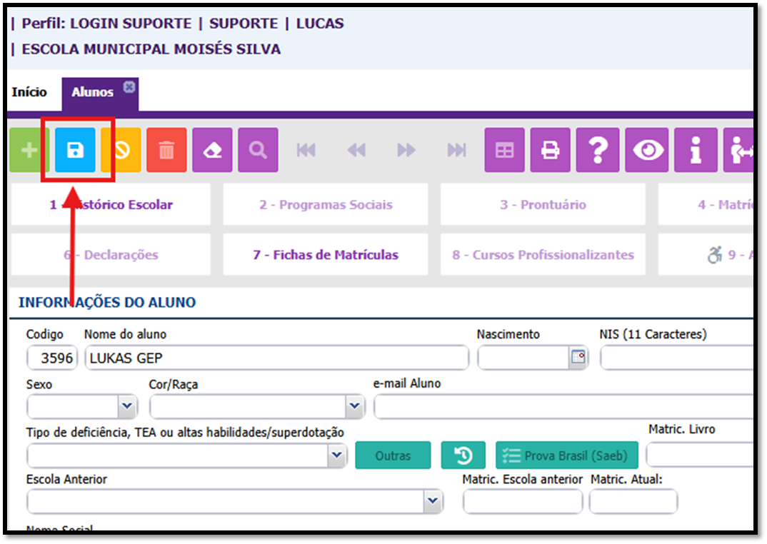Click the blue save disk icon
This screenshot has width=767, height=544.
pyautogui.click(x=75, y=151)
